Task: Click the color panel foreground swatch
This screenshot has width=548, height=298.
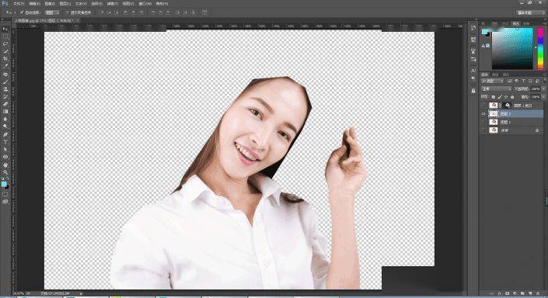Action: pyautogui.click(x=484, y=32)
